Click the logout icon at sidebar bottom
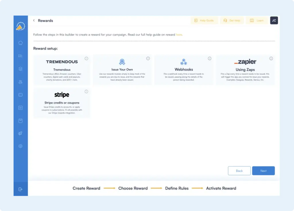Viewport: 294px width, 211px height. click(20, 189)
